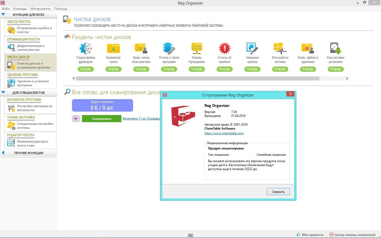This screenshot has height=238, width=381.
Task: Toggle Очередь under Кэш системы установки
Action: point(335,69)
